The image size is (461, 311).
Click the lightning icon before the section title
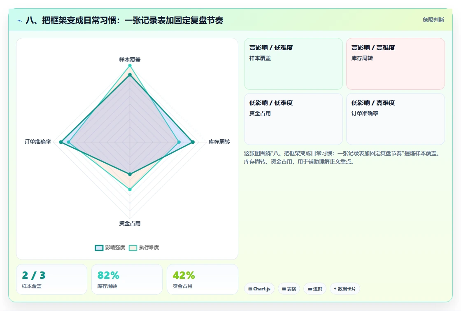tap(20, 21)
